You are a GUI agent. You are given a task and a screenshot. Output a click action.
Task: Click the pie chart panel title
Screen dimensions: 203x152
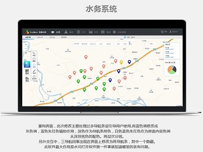pos(170,62)
